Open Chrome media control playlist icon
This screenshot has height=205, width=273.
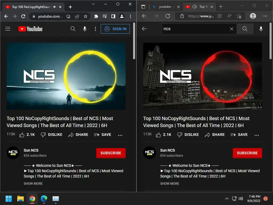pos(105,16)
